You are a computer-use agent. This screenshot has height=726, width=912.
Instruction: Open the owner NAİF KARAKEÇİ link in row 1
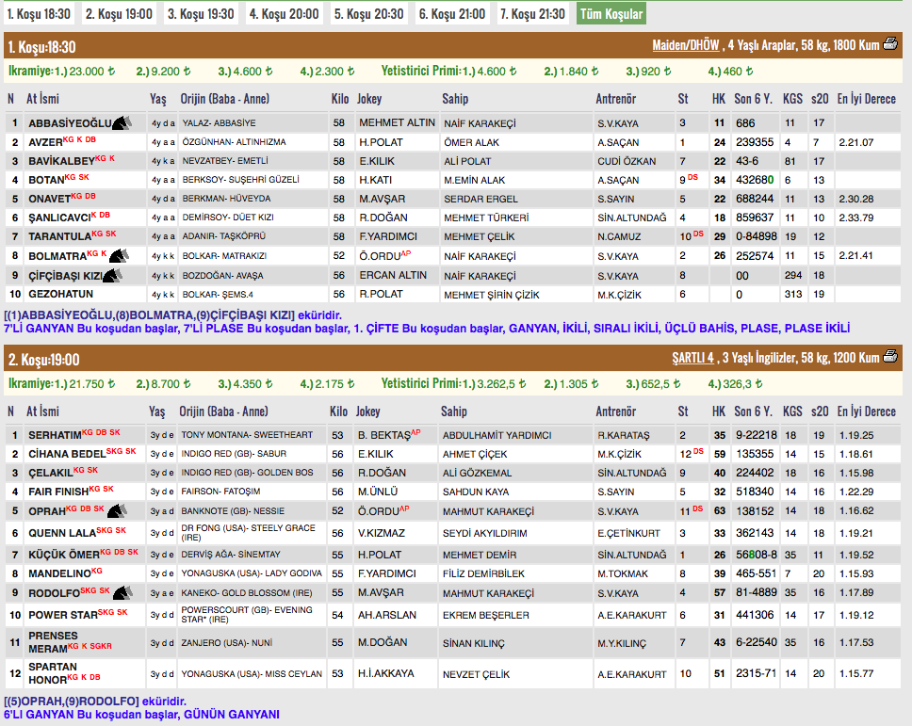point(480,122)
